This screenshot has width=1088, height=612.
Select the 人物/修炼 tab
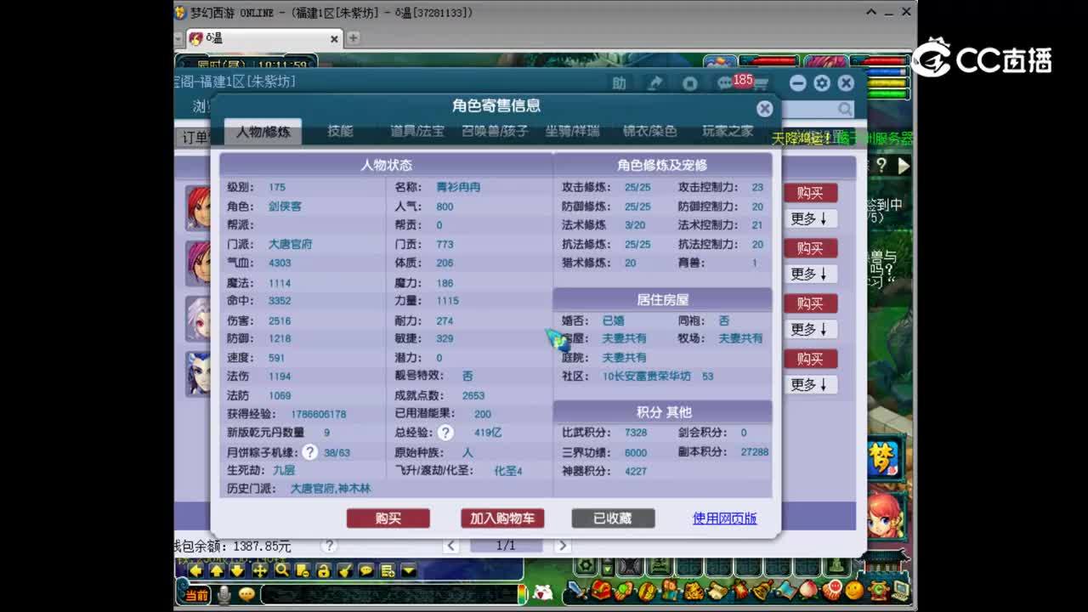[x=263, y=132]
